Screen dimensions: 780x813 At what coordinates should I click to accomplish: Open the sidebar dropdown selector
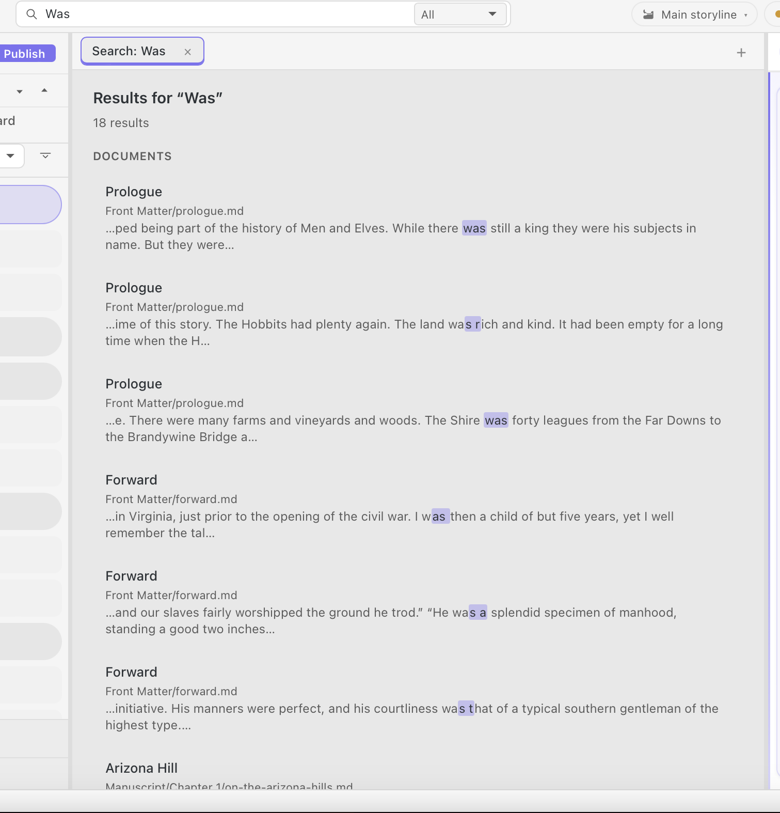(10, 155)
